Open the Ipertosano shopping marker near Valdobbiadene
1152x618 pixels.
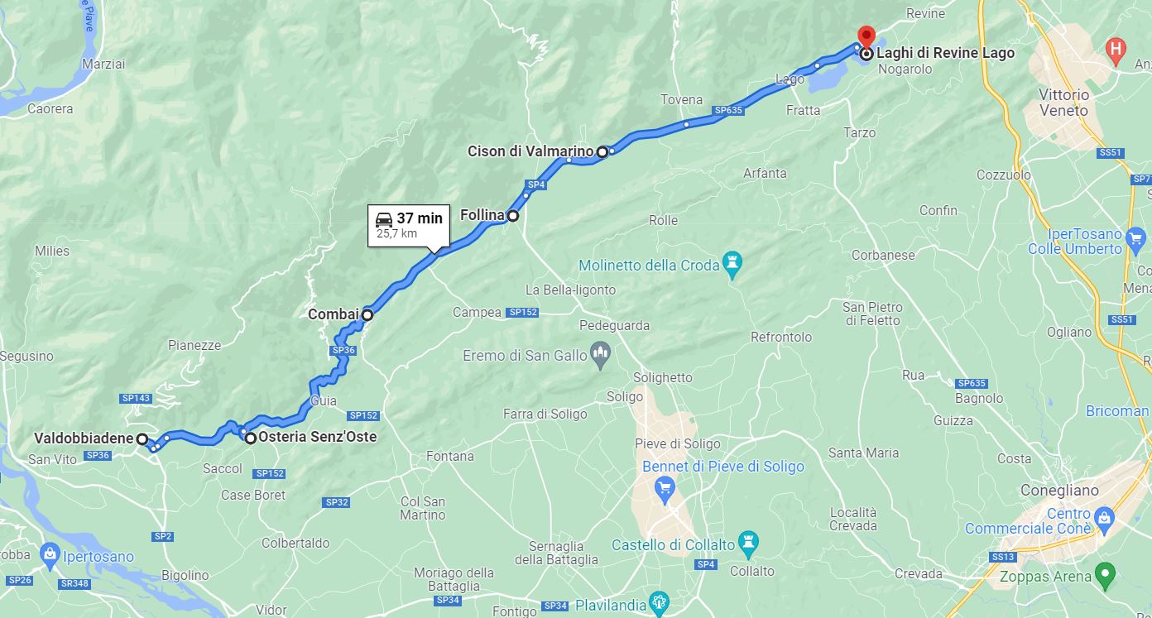pyautogui.click(x=49, y=553)
